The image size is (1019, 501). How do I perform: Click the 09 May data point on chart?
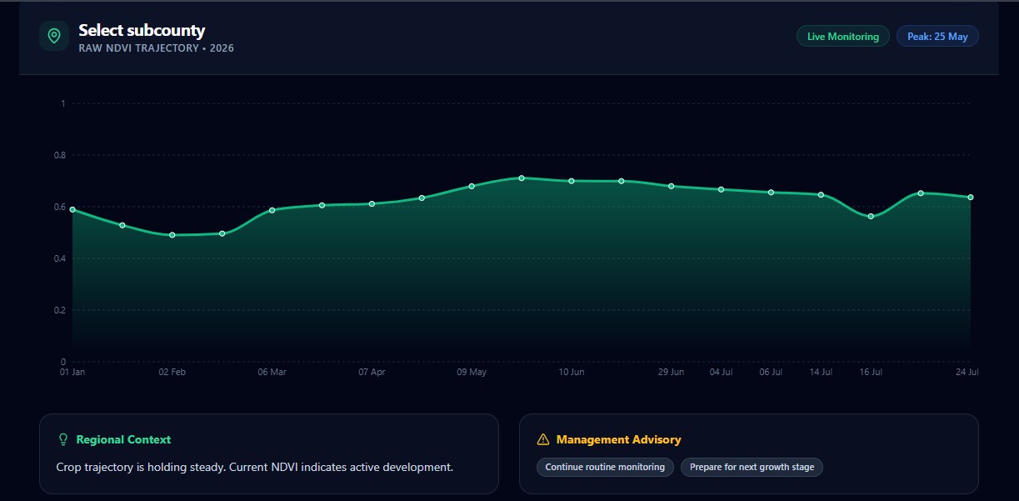[472, 186]
